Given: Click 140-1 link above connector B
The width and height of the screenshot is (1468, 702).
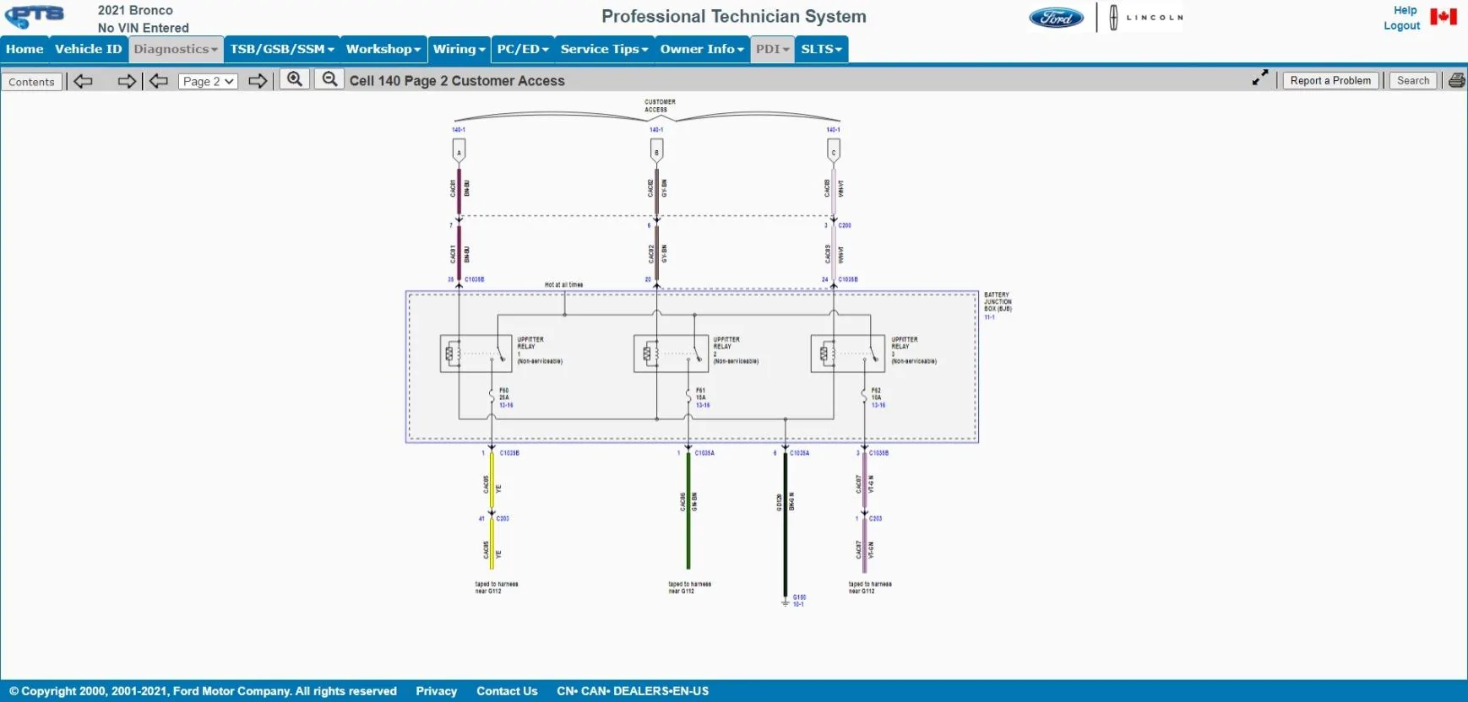Looking at the screenshot, I should 656,130.
